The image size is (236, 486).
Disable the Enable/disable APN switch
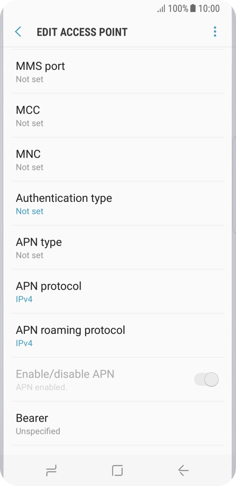click(x=206, y=379)
